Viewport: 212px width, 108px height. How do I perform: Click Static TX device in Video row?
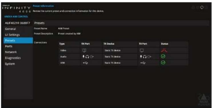[x=113, y=50]
